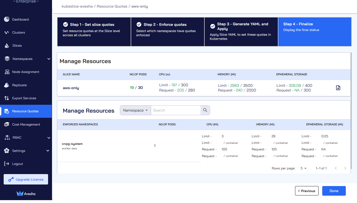Click 'Limit - 328.08 / 400' storage value
357x203 pixels.
point(294,85)
